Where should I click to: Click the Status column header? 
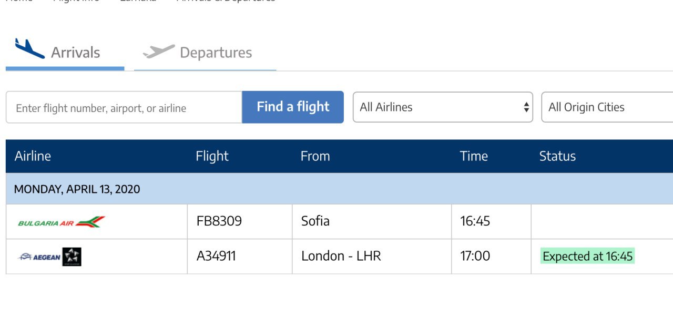(557, 156)
